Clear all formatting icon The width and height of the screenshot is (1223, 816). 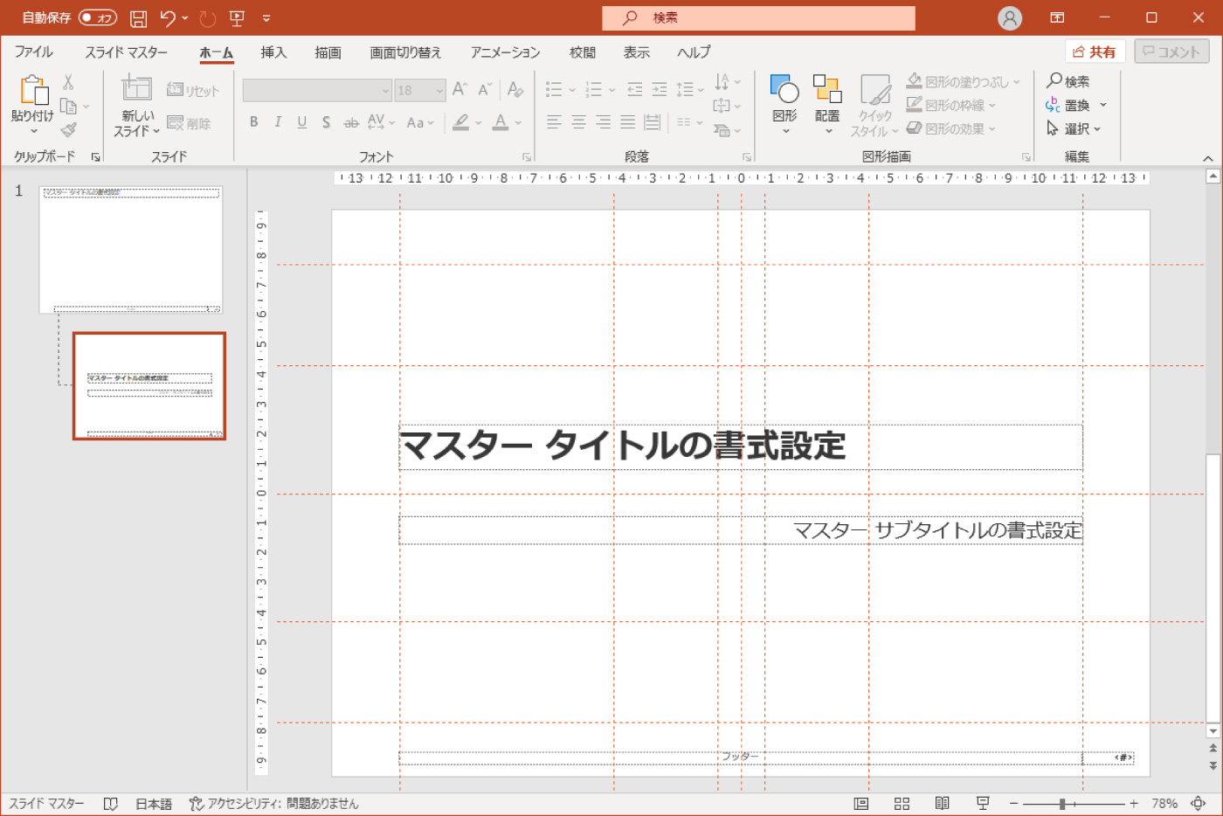515,89
